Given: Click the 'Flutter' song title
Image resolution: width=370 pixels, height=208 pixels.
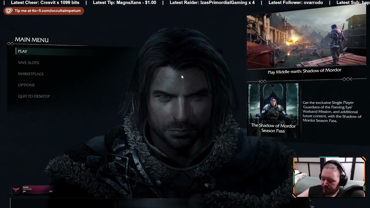Looking at the screenshot, I should tap(25, 187).
